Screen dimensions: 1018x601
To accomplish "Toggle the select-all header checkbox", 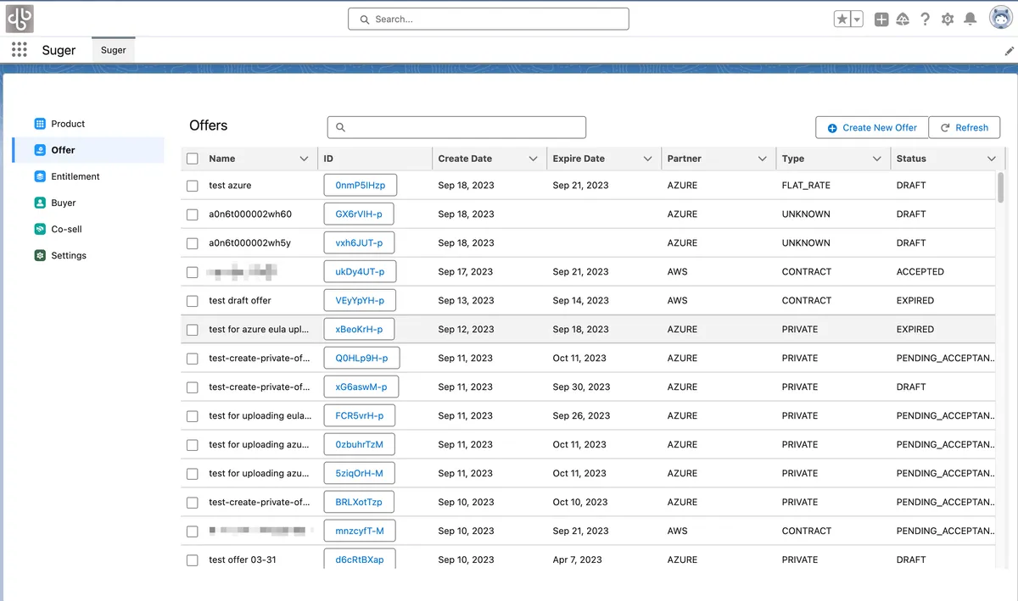I will (x=193, y=159).
